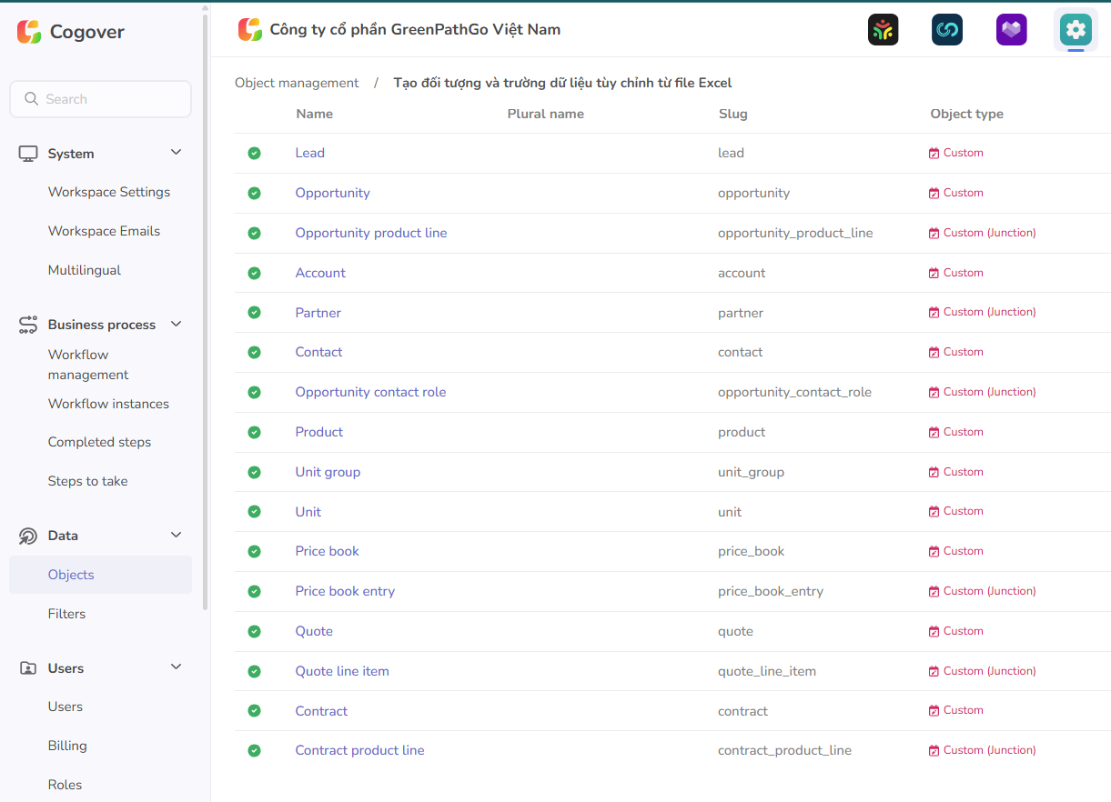Open Workflow management in sidebar
The image size is (1111, 802).
[x=88, y=365]
